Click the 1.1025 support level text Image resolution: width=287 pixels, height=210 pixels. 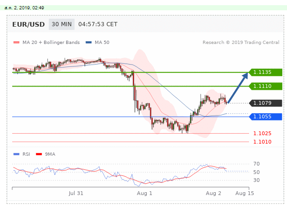tap(262, 133)
